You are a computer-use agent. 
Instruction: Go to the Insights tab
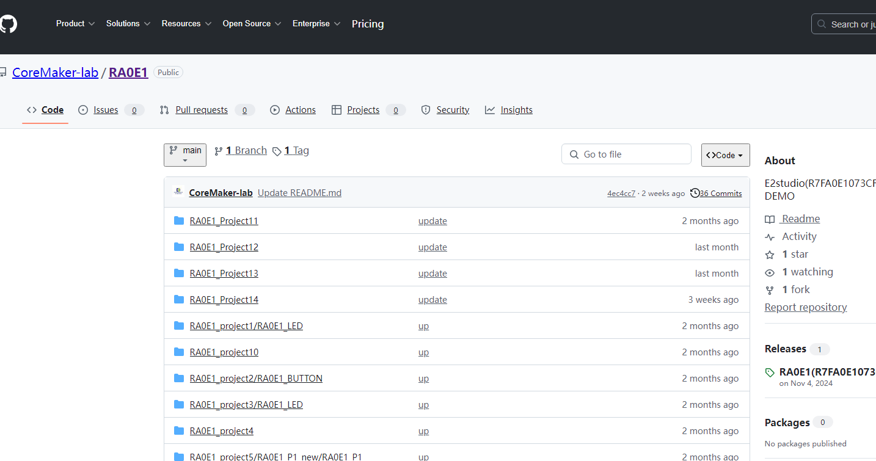point(516,110)
